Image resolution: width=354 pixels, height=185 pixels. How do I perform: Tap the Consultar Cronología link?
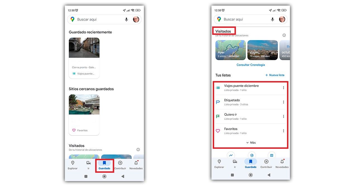coord(251,65)
